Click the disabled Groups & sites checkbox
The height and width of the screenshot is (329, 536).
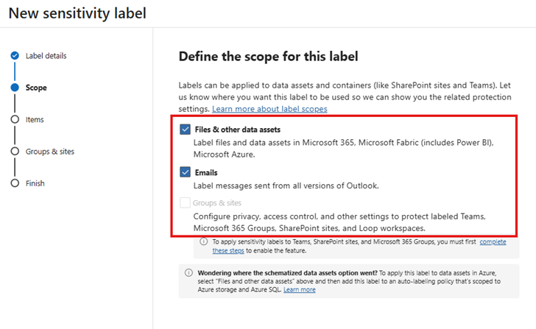[185, 202]
